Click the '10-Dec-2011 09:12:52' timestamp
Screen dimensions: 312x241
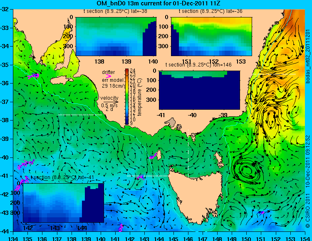(308, 161)
